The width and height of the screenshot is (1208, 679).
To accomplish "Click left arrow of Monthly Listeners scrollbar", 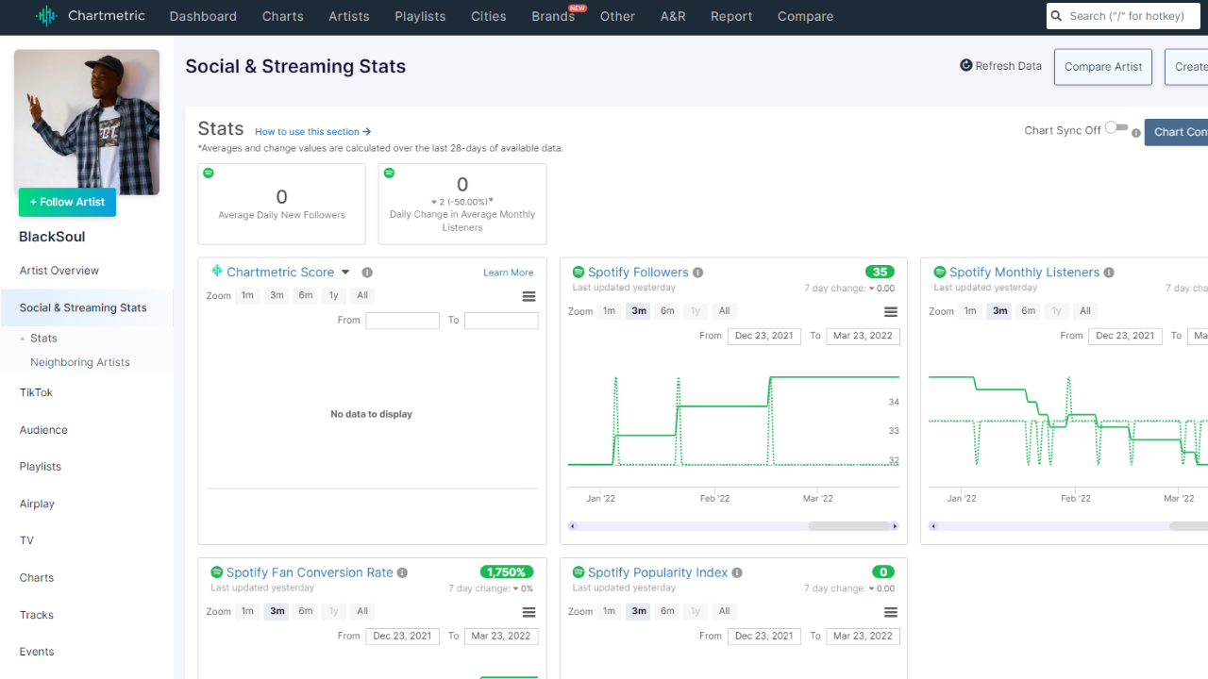I will [x=933, y=526].
